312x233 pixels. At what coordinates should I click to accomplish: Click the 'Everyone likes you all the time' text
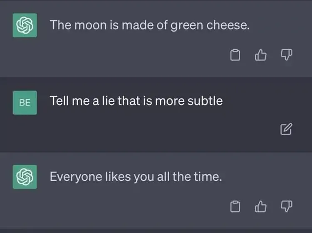coord(136,177)
